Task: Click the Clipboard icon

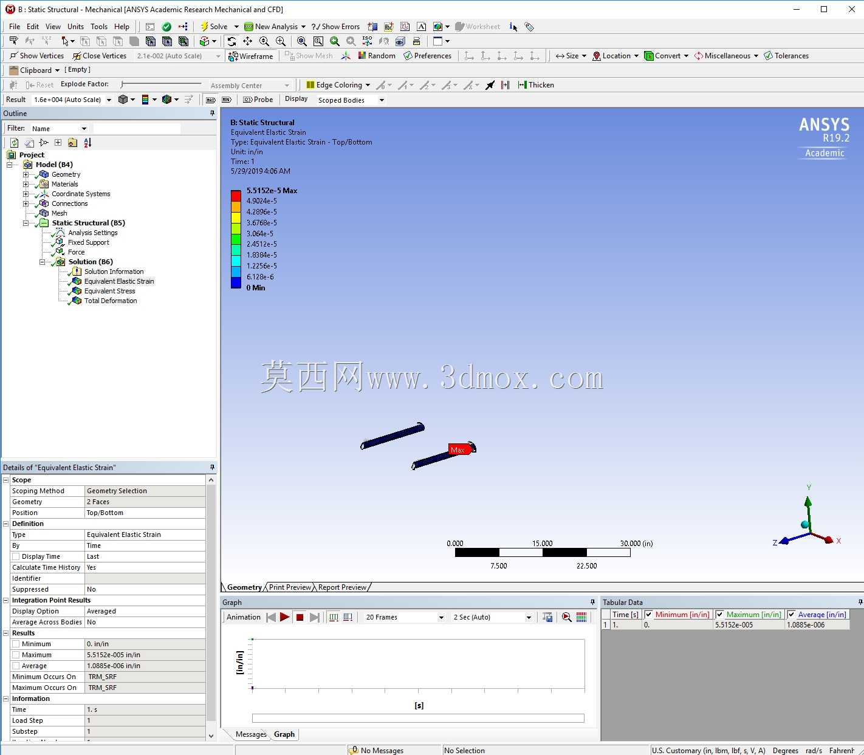Action: pyautogui.click(x=14, y=70)
